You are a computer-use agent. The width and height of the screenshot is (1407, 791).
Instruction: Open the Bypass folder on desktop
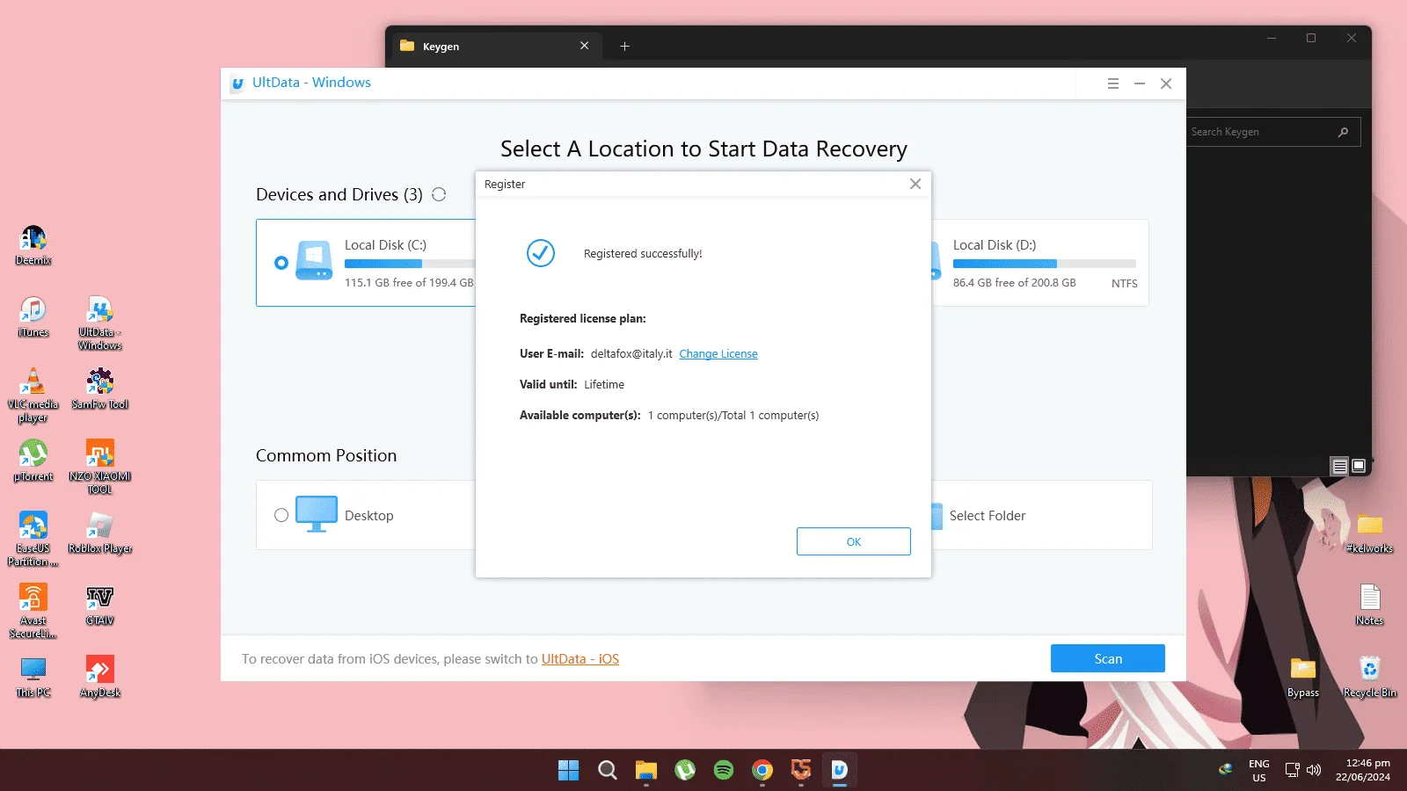(1302, 678)
